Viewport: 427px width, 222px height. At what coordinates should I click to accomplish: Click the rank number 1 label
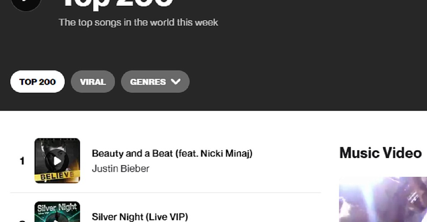[22, 161]
